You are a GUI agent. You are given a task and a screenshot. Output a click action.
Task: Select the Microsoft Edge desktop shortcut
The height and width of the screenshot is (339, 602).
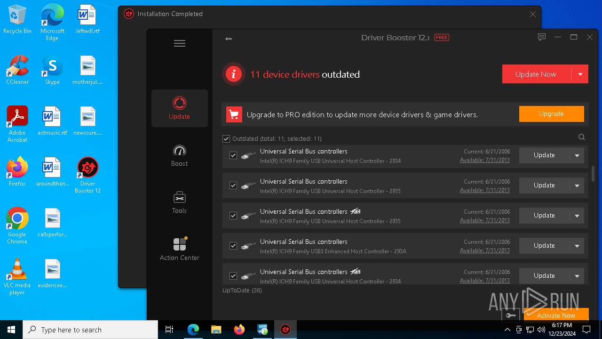point(52,23)
